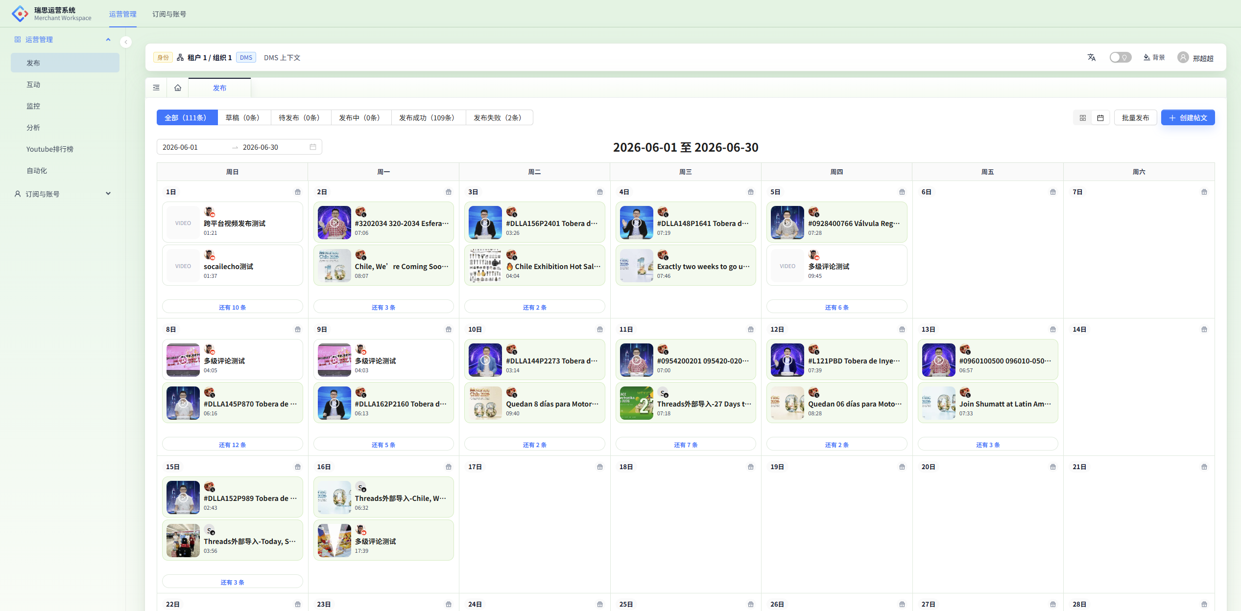Expand 还有 12 条 on 8日
Screen dimensions: 1241x611
(232, 445)
